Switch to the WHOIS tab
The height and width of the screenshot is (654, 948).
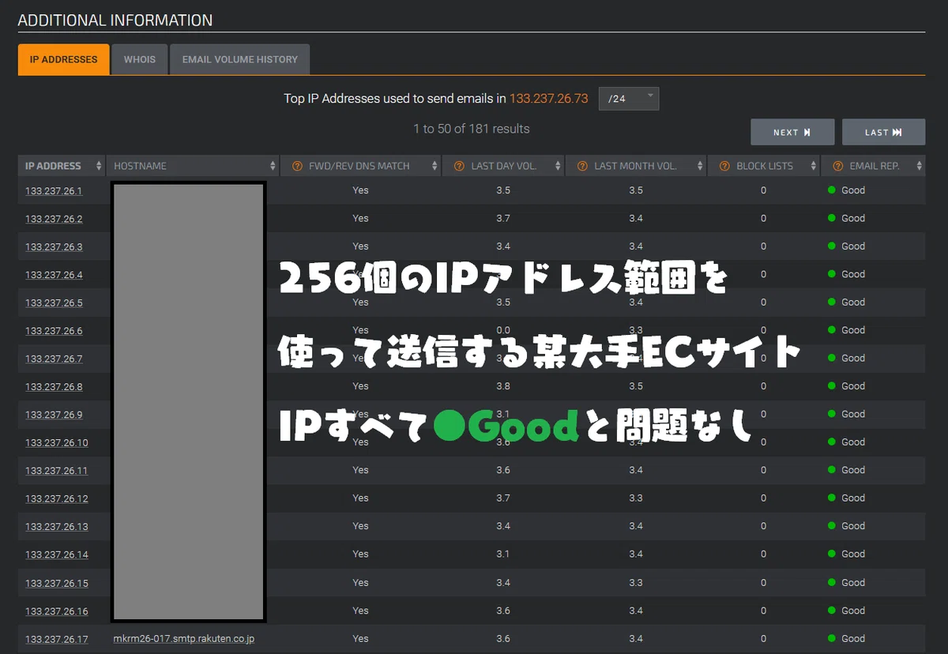(x=140, y=59)
